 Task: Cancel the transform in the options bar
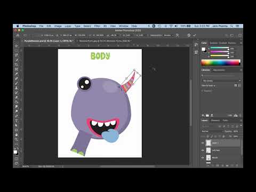click(x=189, y=35)
